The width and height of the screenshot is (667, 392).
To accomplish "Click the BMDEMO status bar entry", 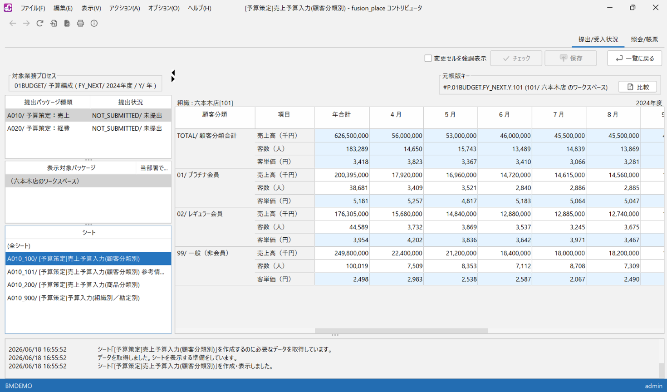I will (x=19, y=386).
